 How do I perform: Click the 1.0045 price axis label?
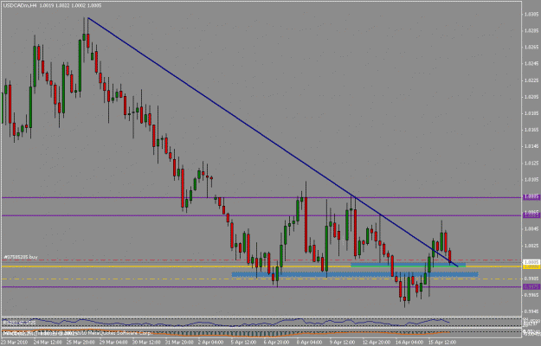pos(531,229)
